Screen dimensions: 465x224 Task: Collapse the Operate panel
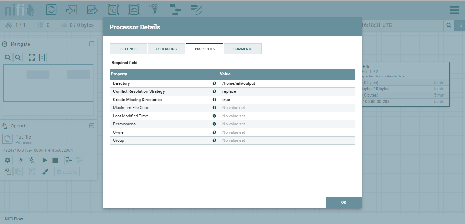point(91,126)
